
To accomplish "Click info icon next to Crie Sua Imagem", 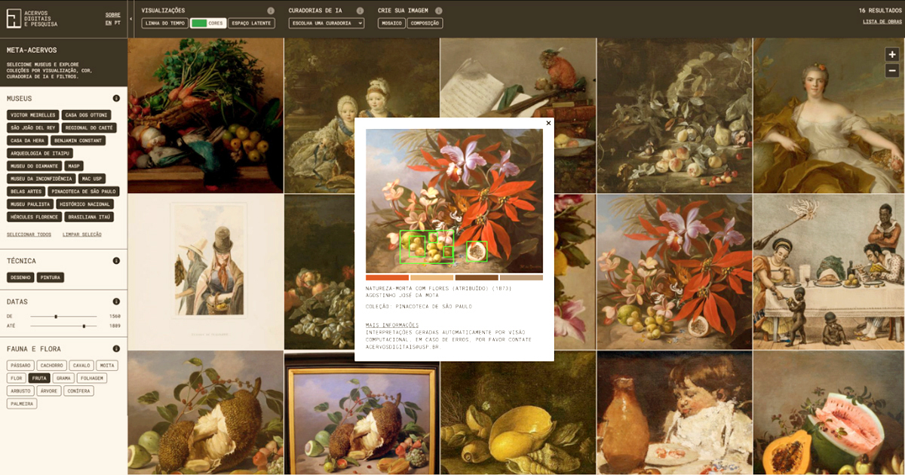I will pos(439,11).
